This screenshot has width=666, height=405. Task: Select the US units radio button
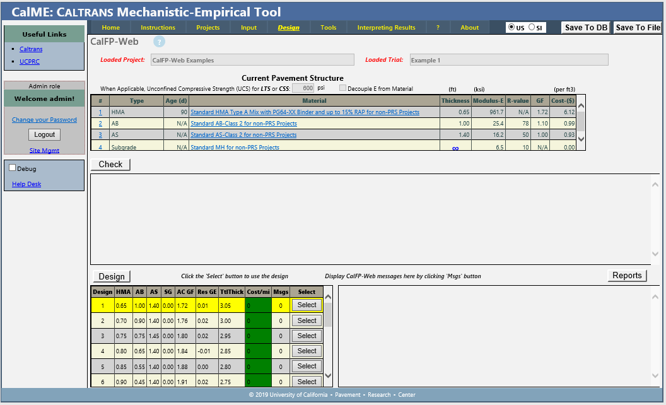pos(511,27)
